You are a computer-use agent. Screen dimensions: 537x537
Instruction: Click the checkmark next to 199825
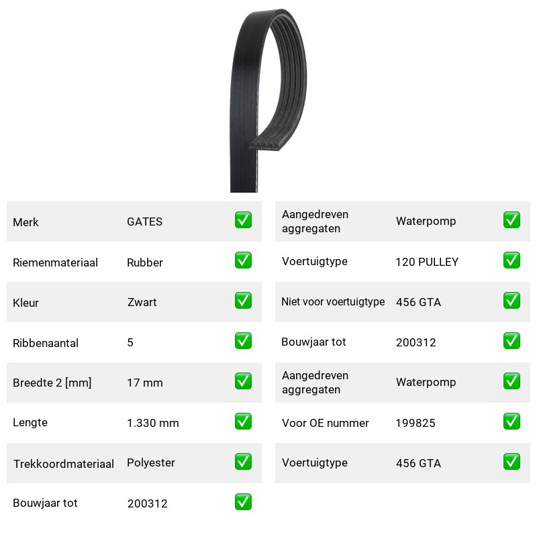pos(511,422)
